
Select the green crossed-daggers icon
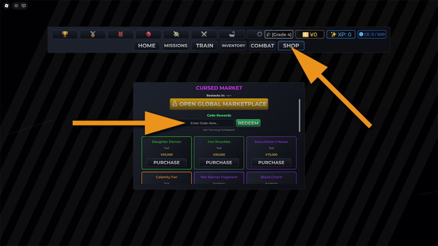click(176, 34)
